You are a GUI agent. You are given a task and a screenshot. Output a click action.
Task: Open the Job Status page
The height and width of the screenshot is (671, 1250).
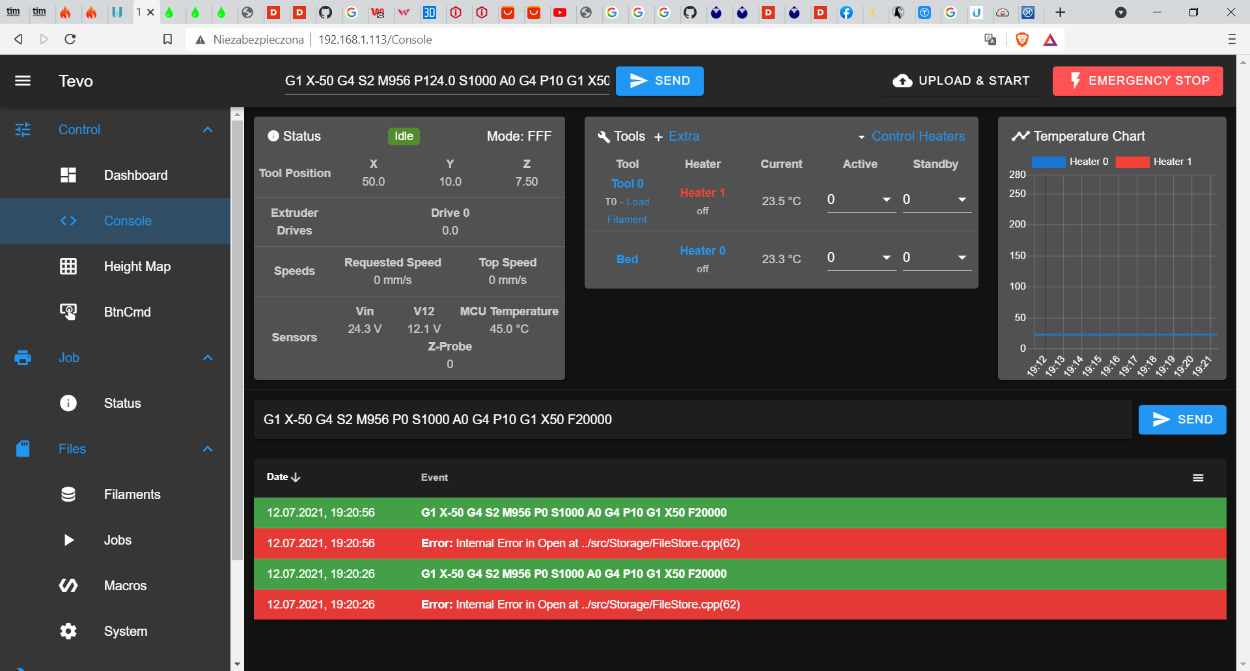click(115, 403)
